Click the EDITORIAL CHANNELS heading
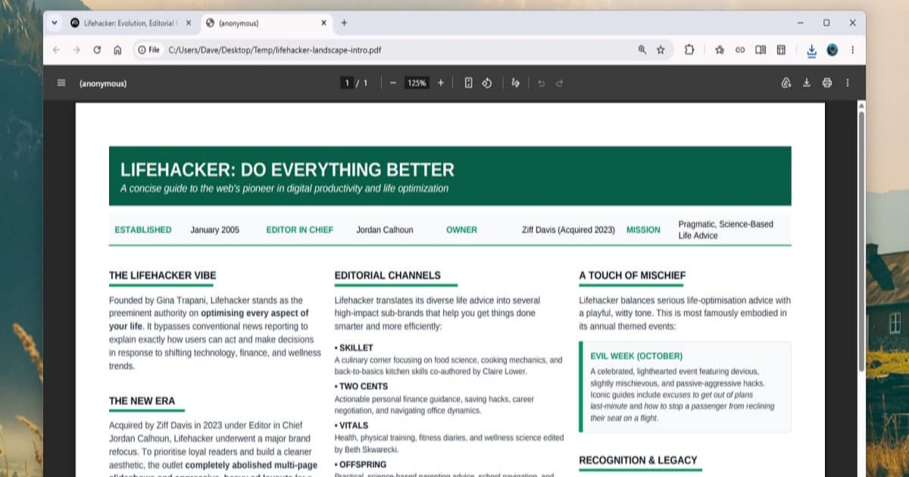Screen dimensions: 909x477 click(387, 276)
